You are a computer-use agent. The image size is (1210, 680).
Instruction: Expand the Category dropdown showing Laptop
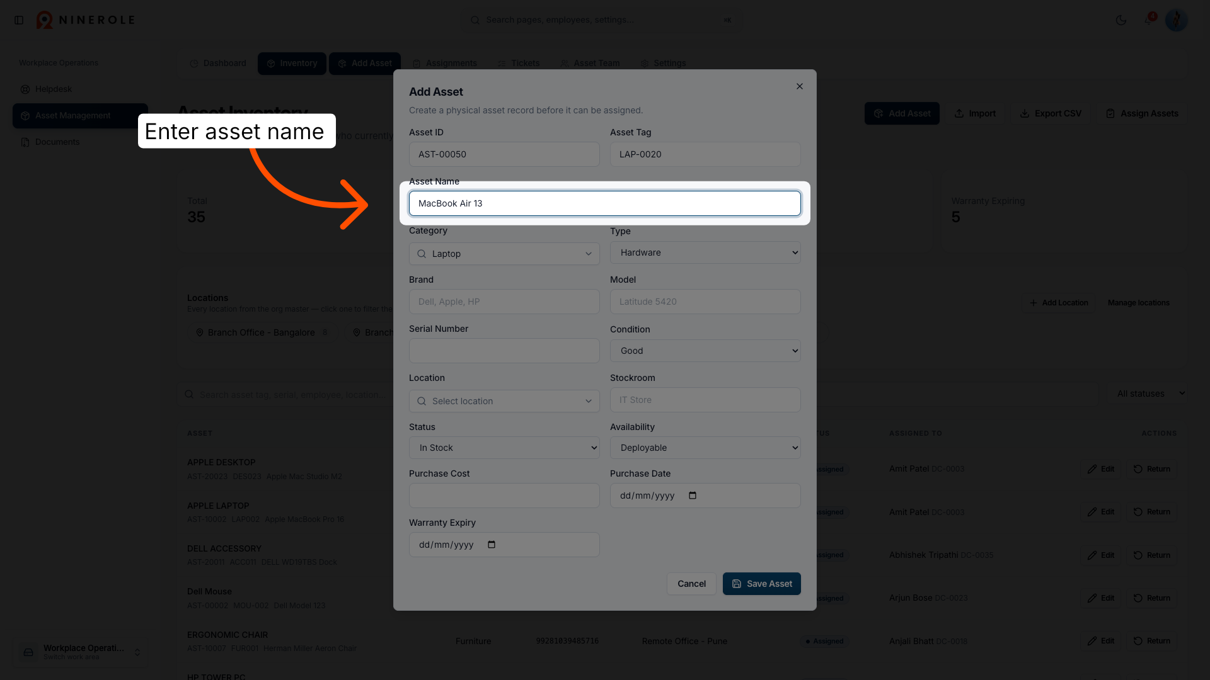[x=504, y=254]
